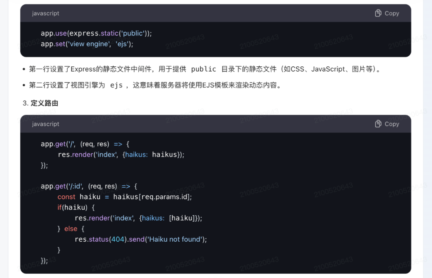Viewport: 432px width, 278px height.
Task: Select the express.static('public') code text
Action: [x=100, y=33]
